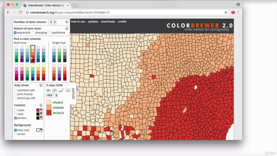Open the updates menu item

[93, 22]
